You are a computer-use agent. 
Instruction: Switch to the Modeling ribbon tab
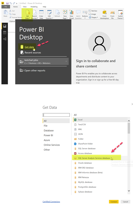34,7
